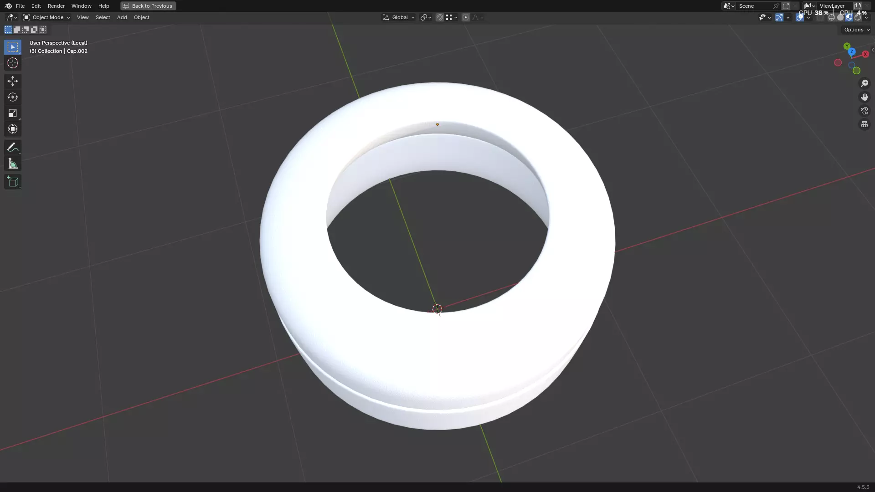
Task: Switch to Wireframe viewport shading
Action: click(x=832, y=17)
